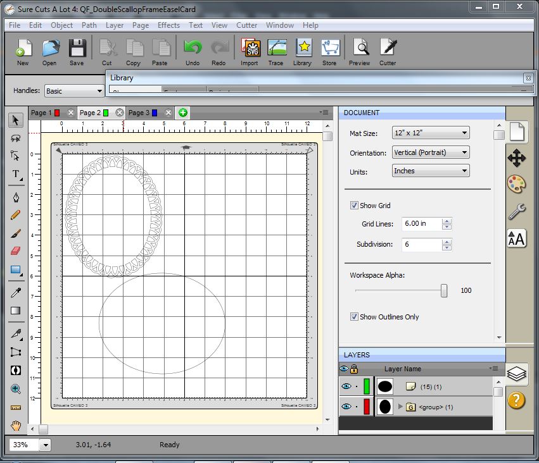Uncheck the Show Grid checkbox

pyautogui.click(x=354, y=206)
